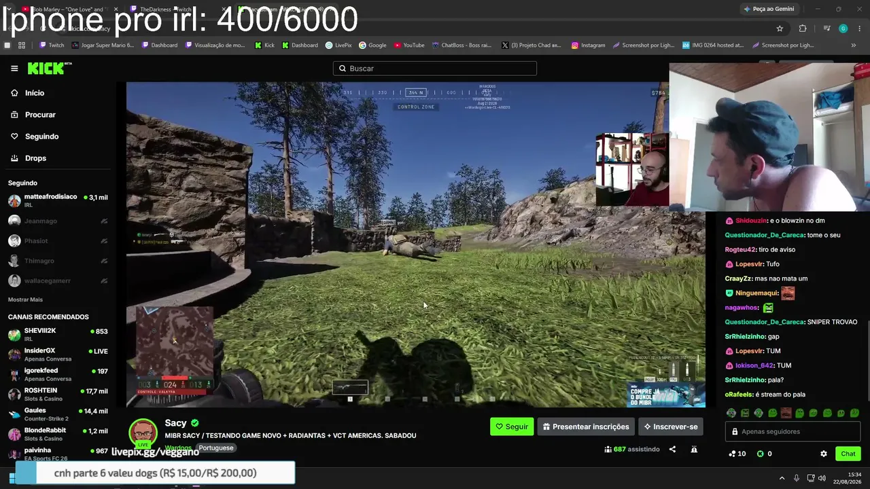Click the taskbar microphone icon
This screenshot has width=870, height=489.
[x=797, y=478]
